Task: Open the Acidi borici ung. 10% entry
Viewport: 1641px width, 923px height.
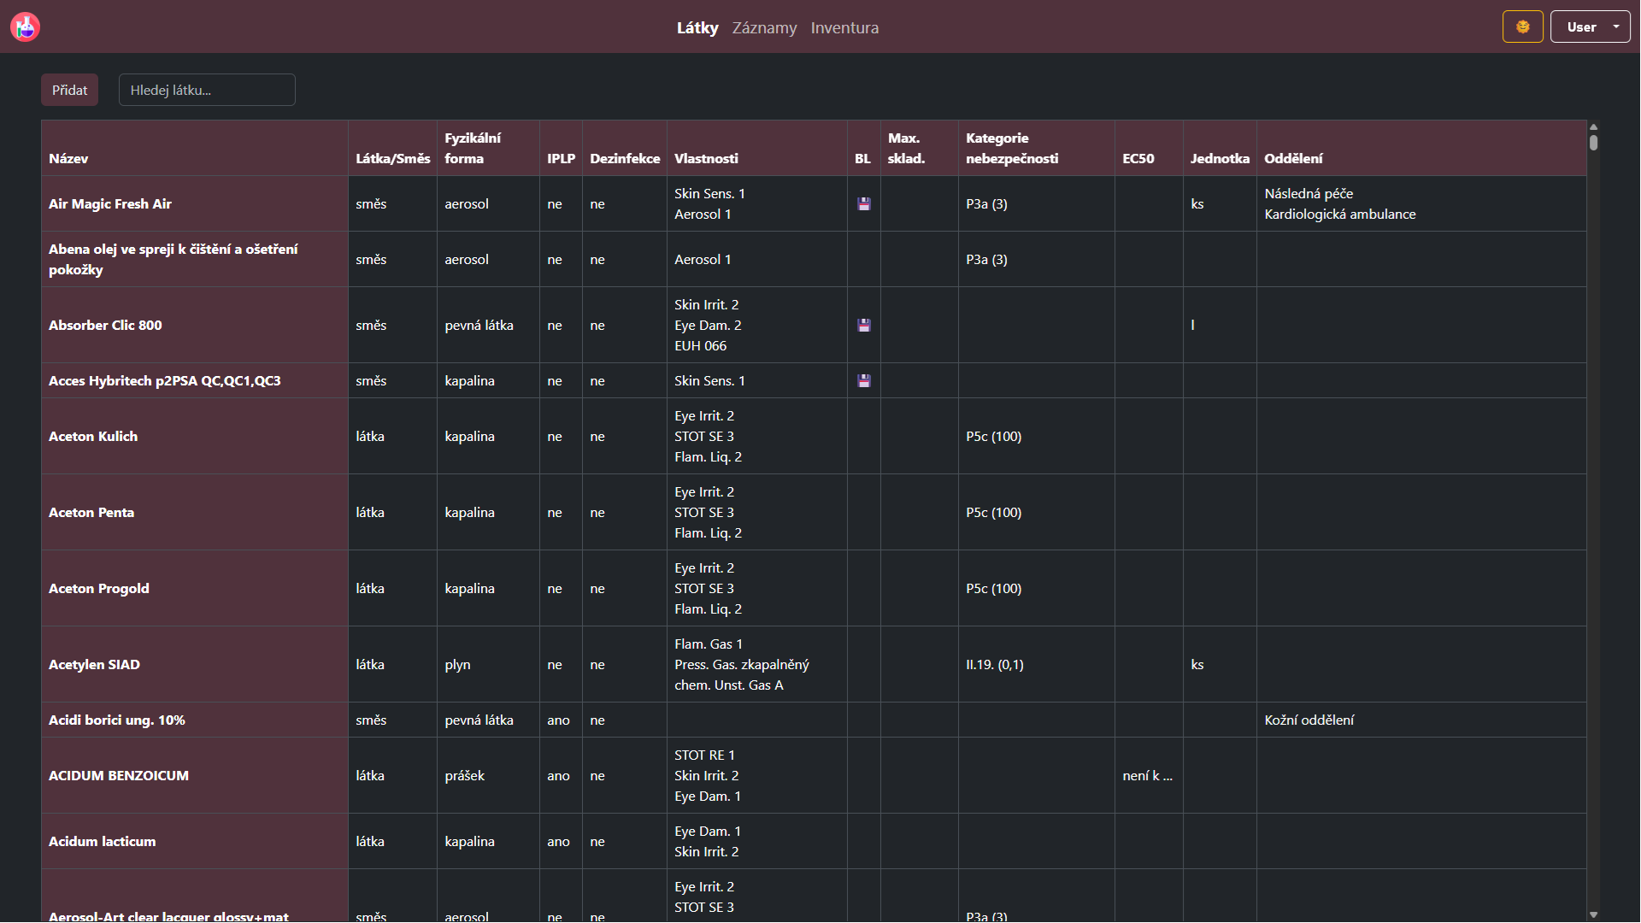Action: pyautogui.click(x=117, y=720)
